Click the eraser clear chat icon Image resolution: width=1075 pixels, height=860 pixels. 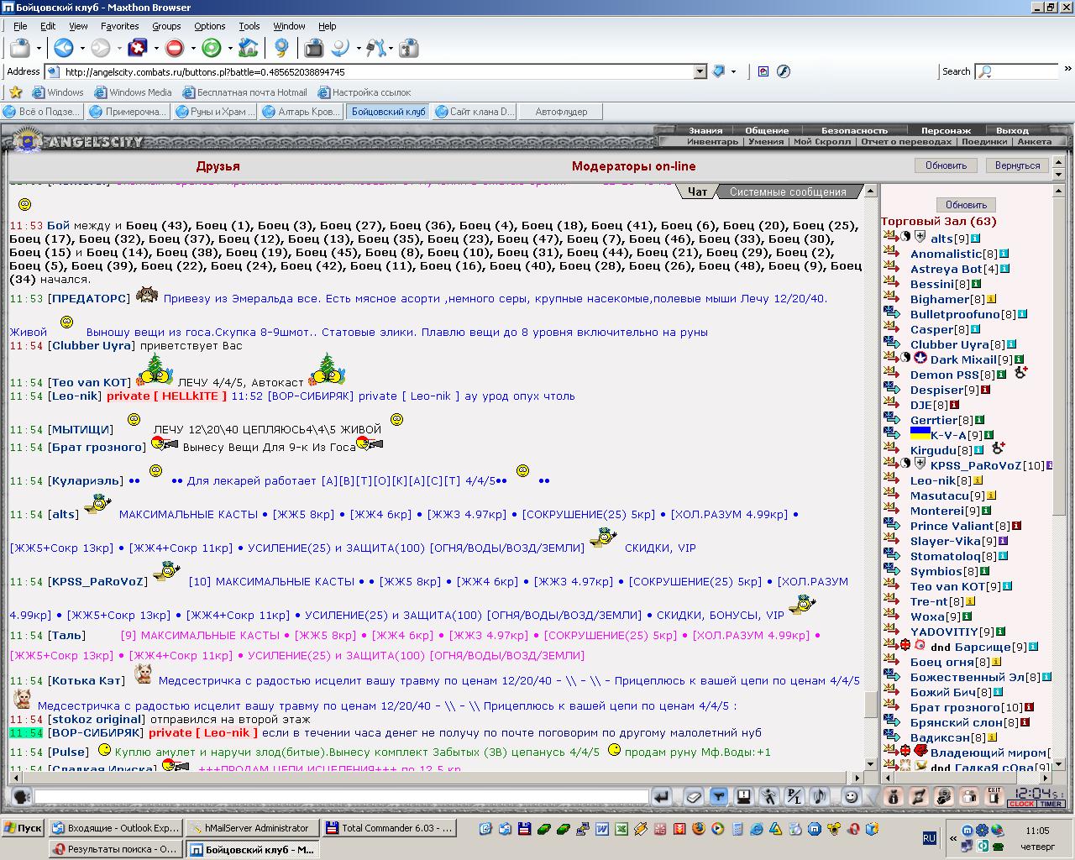click(x=693, y=796)
